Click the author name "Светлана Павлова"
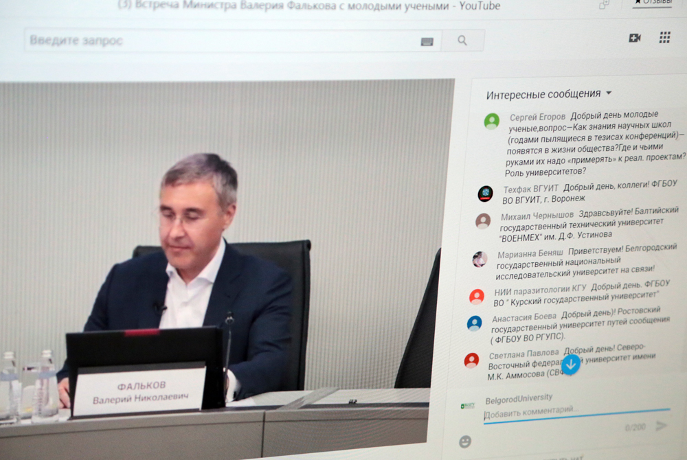 [523, 354]
